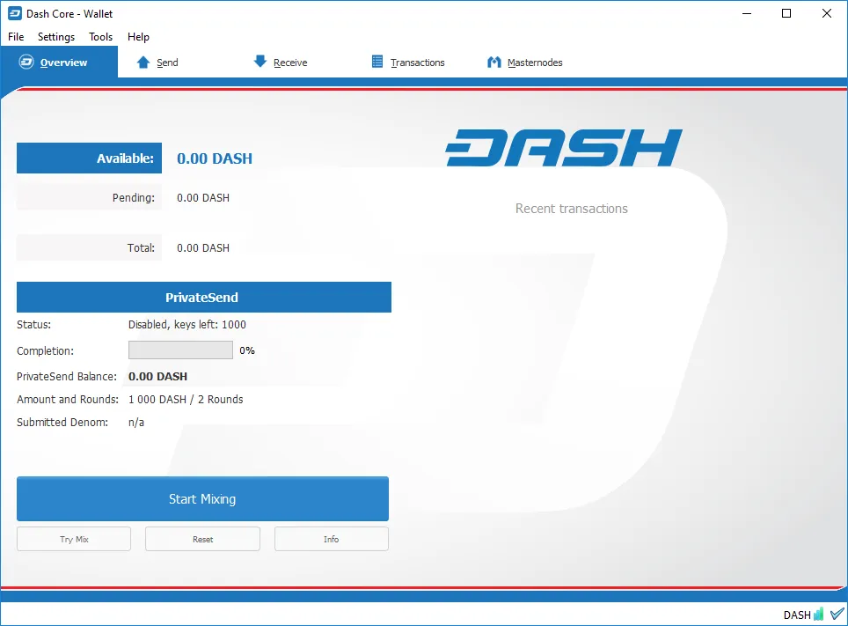
Task: Click the Masternodes icon
Action: 493,63
